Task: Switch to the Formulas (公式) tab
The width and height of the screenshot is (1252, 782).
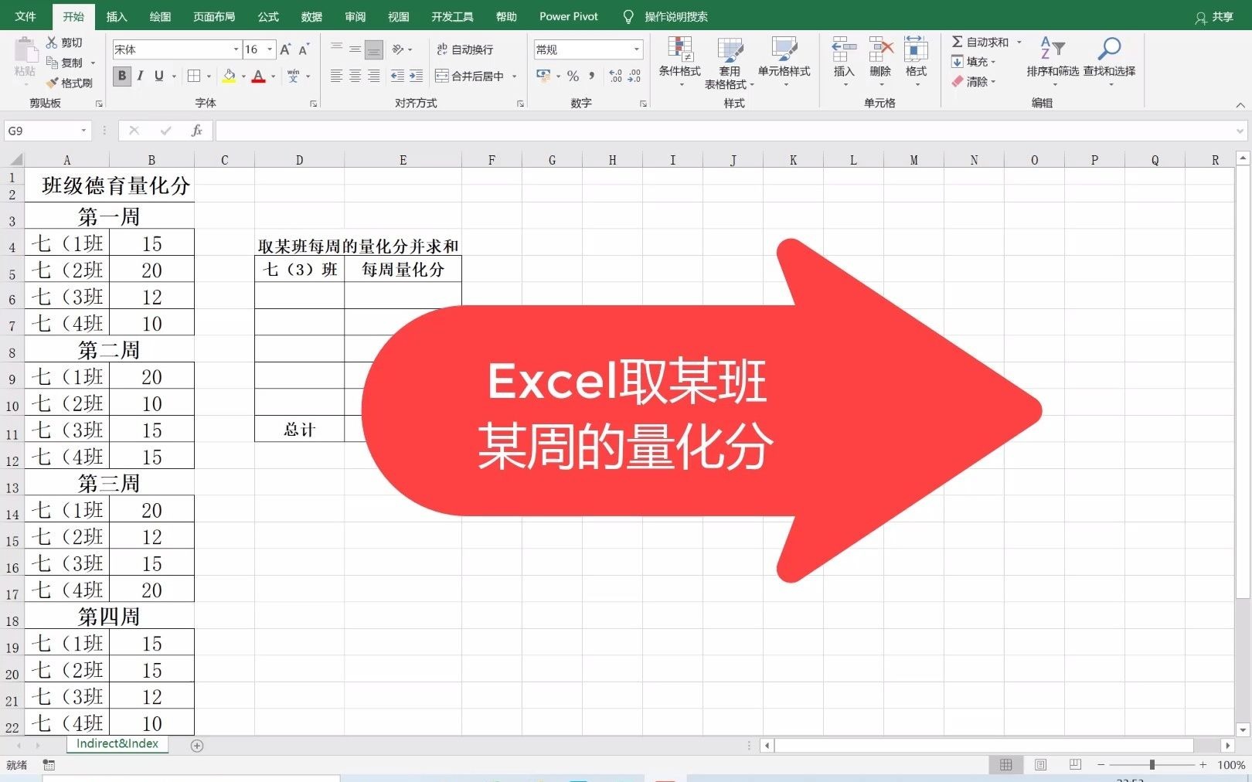Action: click(x=268, y=16)
